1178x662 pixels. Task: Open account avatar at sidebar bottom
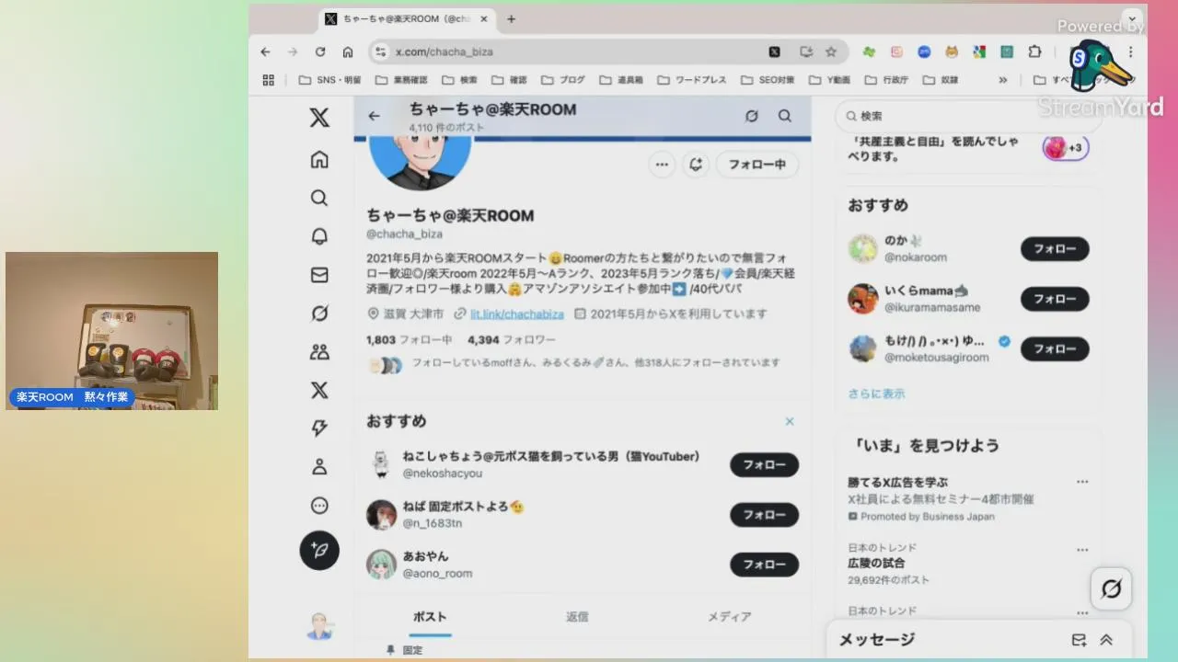[x=319, y=627]
